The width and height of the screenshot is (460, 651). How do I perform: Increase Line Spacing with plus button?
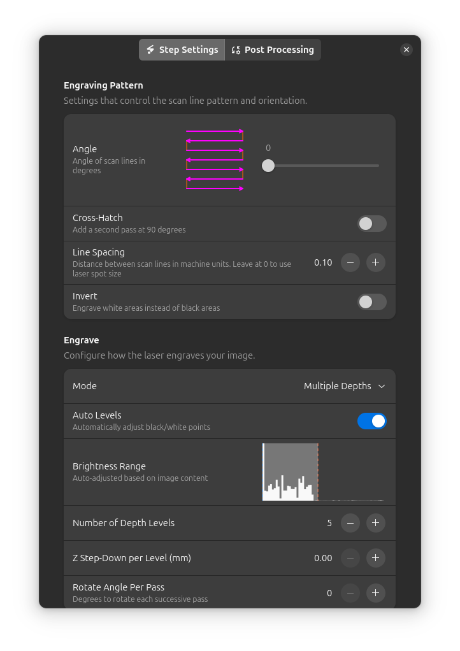375,262
